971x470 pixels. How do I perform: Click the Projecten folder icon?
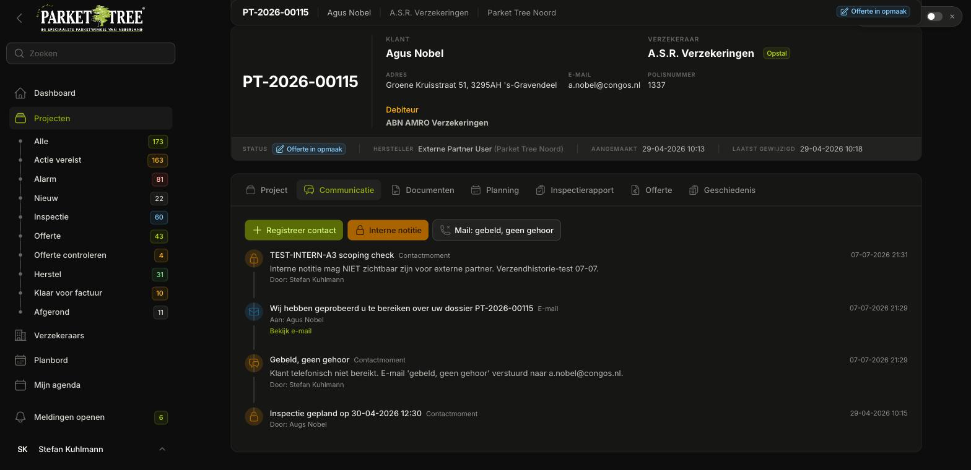[x=20, y=118]
